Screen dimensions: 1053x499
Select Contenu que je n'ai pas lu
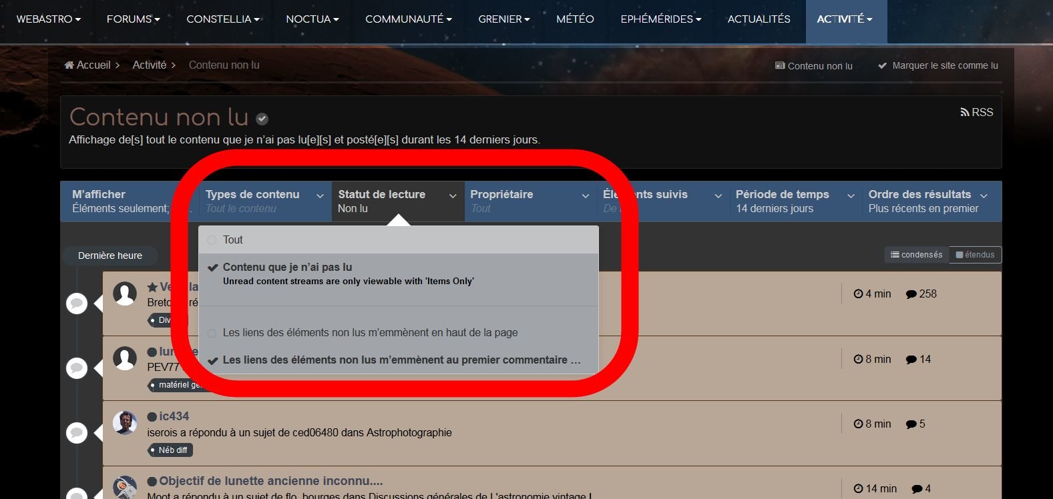tap(399, 274)
